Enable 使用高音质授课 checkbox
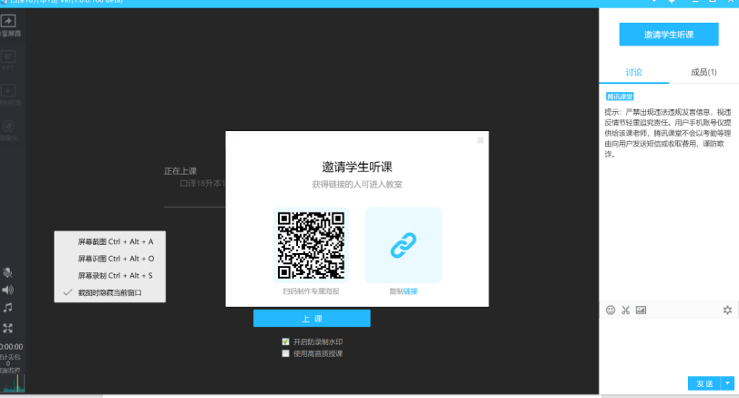The width and height of the screenshot is (739, 398). pyautogui.click(x=286, y=352)
